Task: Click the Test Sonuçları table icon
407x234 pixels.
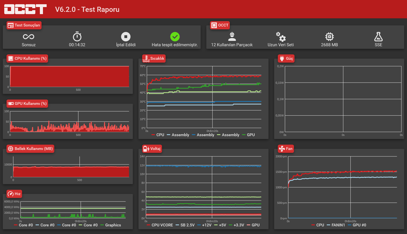Action: pyautogui.click(x=10, y=25)
